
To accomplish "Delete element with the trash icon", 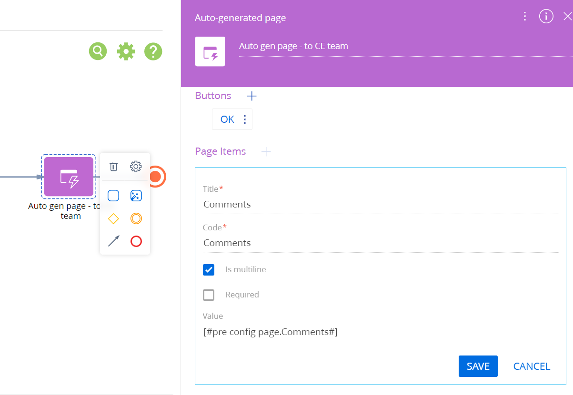I will coord(113,167).
